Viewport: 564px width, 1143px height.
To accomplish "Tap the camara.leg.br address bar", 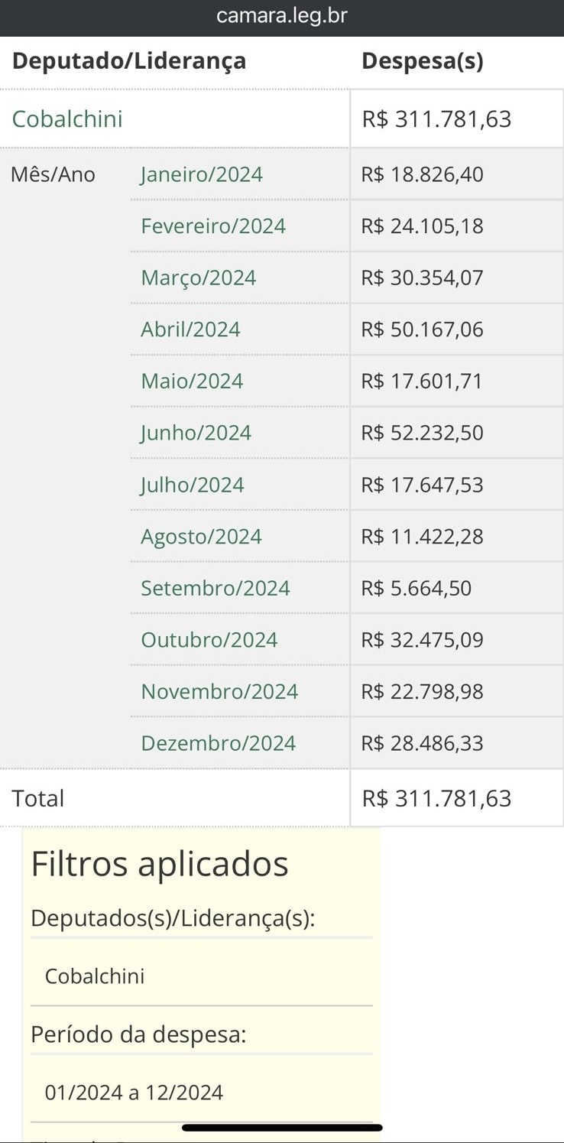I will click(282, 15).
